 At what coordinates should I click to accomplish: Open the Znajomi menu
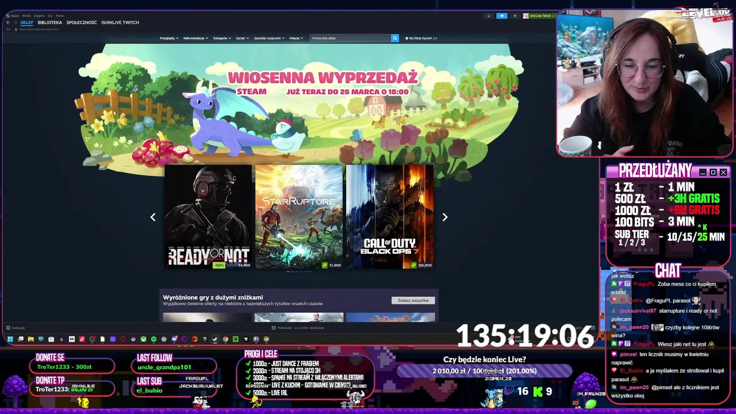(39, 16)
